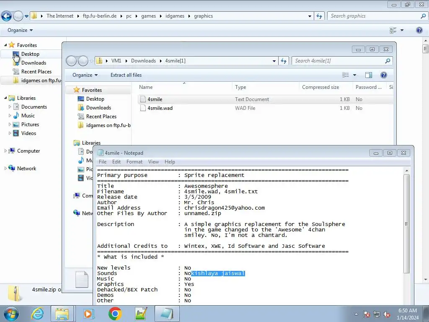This screenshot has width=429, height=322.
Task: Toggle the preview pane in 4smile[1] window
Action: tap(369, 75)
